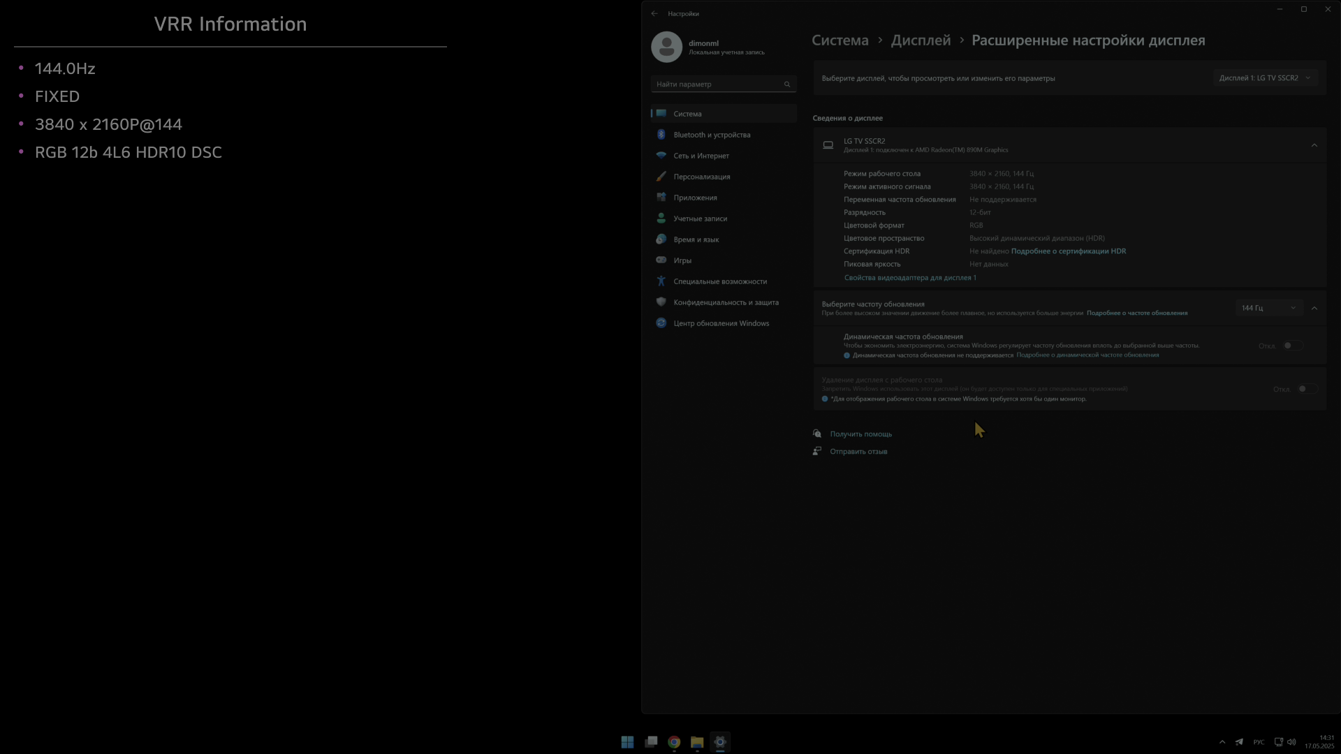
Task: Click the Windows Start button in taskbar
Action: pos(627,742)
